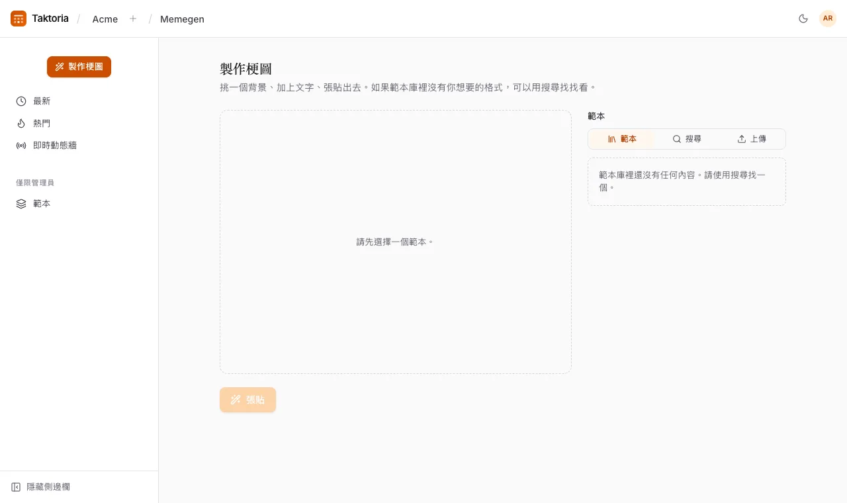Image resolution: width=847 pixels, height=503 pixels.
Task: Switch to the 上傳 tab
Action: (x=752, y=139)
